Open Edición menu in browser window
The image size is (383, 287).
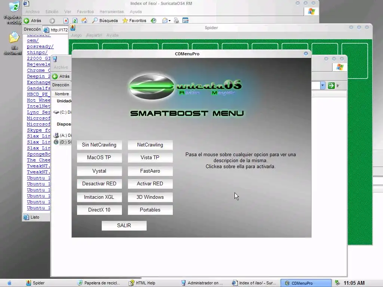[52, 12]
